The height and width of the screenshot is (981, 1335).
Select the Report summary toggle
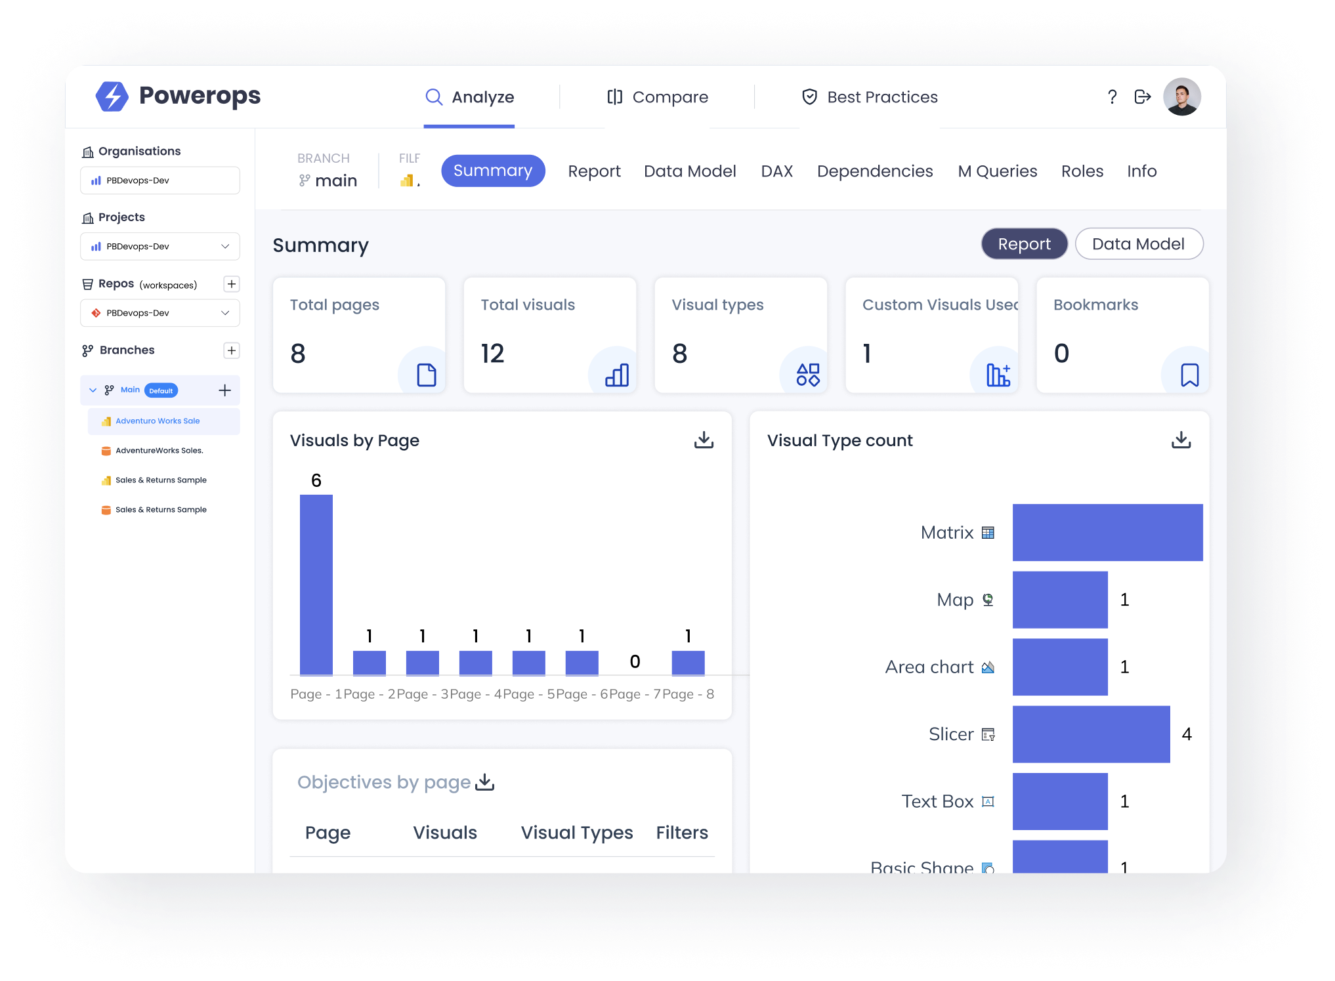pyautogui.click(x=1023, y=244)
